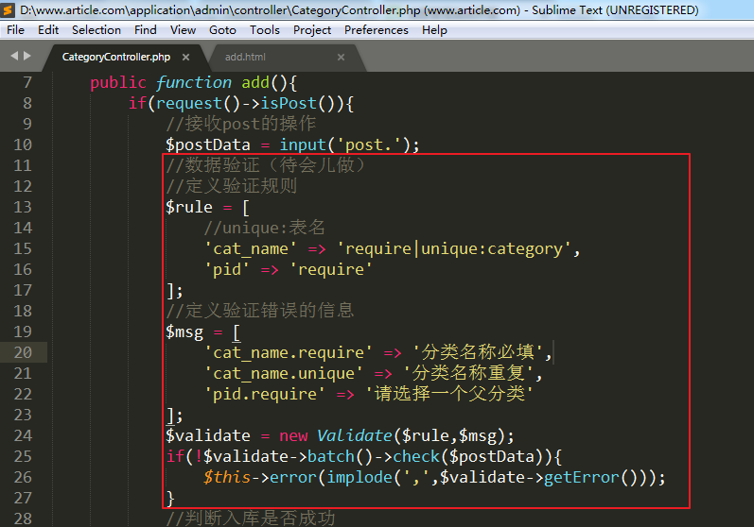Open the Tools menu

point(264,29)
